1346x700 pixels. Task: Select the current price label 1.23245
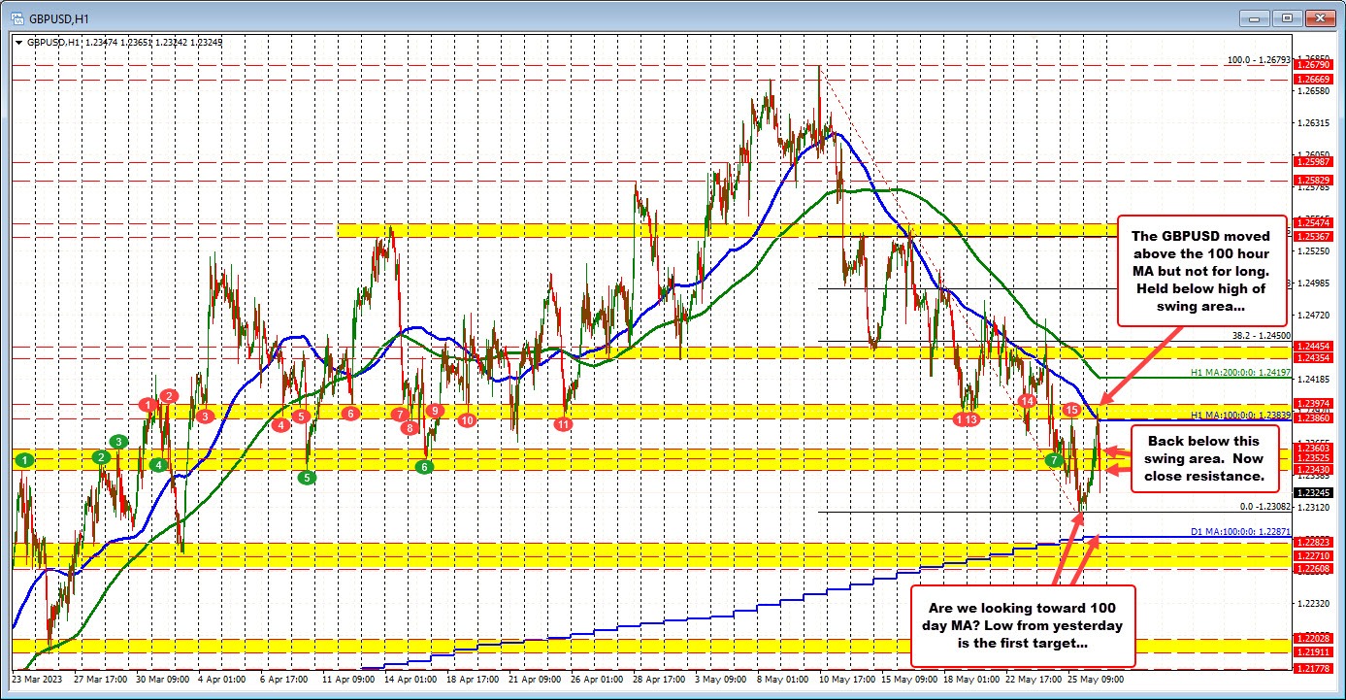coord(1313,492)
